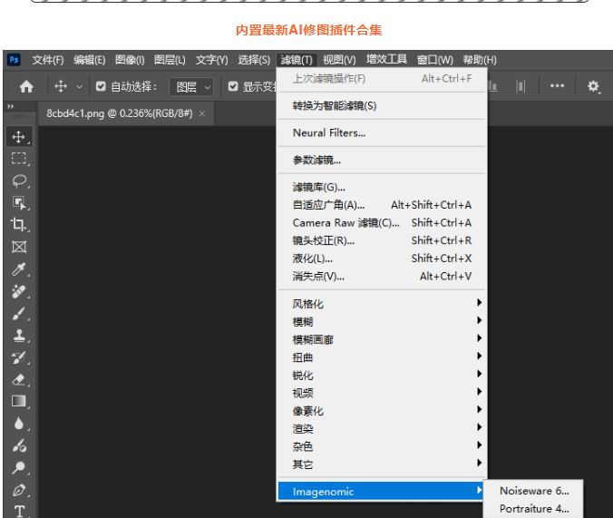Expand the 像素化 submenu
Viewport: 613px width, 518px height.
point(382,410)
